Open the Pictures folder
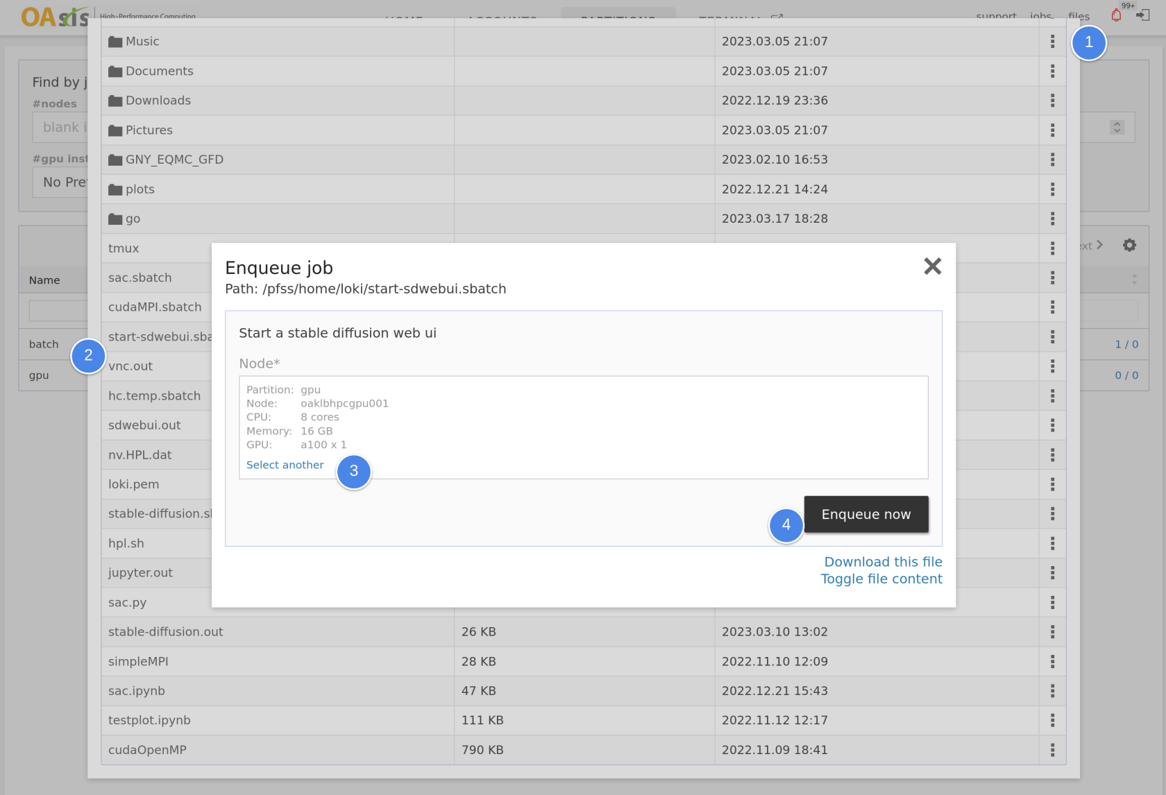 140,130
